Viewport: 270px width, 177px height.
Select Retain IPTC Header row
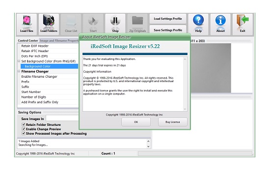click(49, 51)
